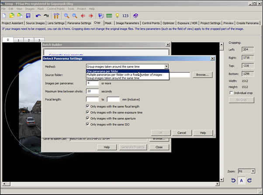This screenshot has width=263, height=195.
Task: Click the horizontal scrollbar right arrow
Action: tap(218, 184)
